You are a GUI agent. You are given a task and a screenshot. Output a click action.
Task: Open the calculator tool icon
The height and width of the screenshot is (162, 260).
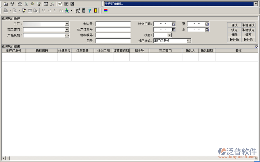click(x=84, y=10)
